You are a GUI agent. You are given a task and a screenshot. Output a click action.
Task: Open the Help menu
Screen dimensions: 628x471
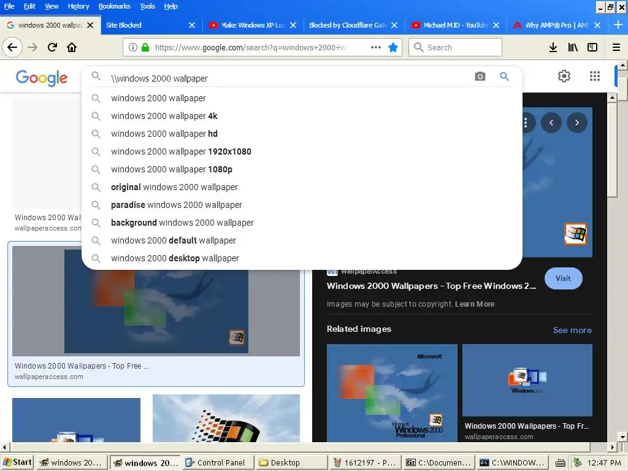170,6
